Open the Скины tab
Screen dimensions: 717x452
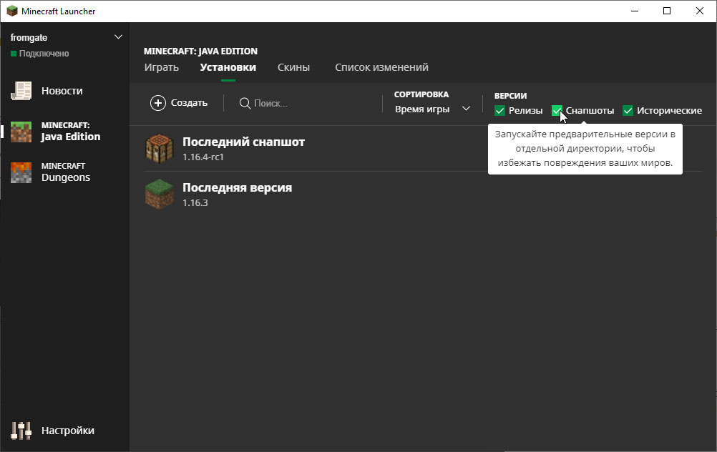point(293,67)
